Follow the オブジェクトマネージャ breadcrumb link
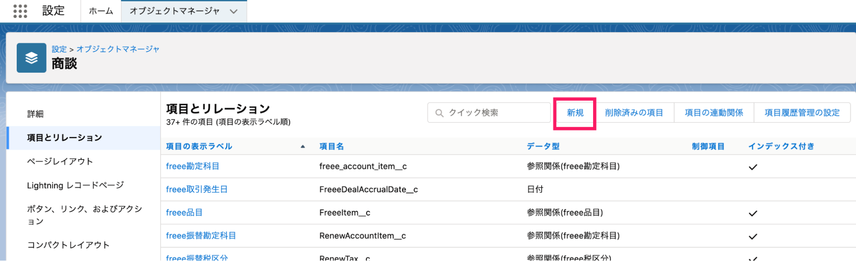This screenshot has height=261, width=856. 118,49
